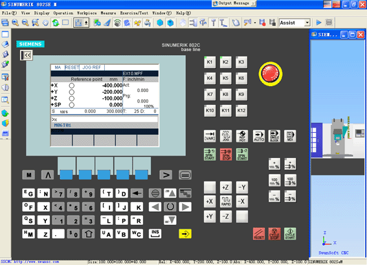Click the RAPID traverse override key
The width and height of the screenshot is (367, 265).
pyautogui.click(x=226, y=202)
